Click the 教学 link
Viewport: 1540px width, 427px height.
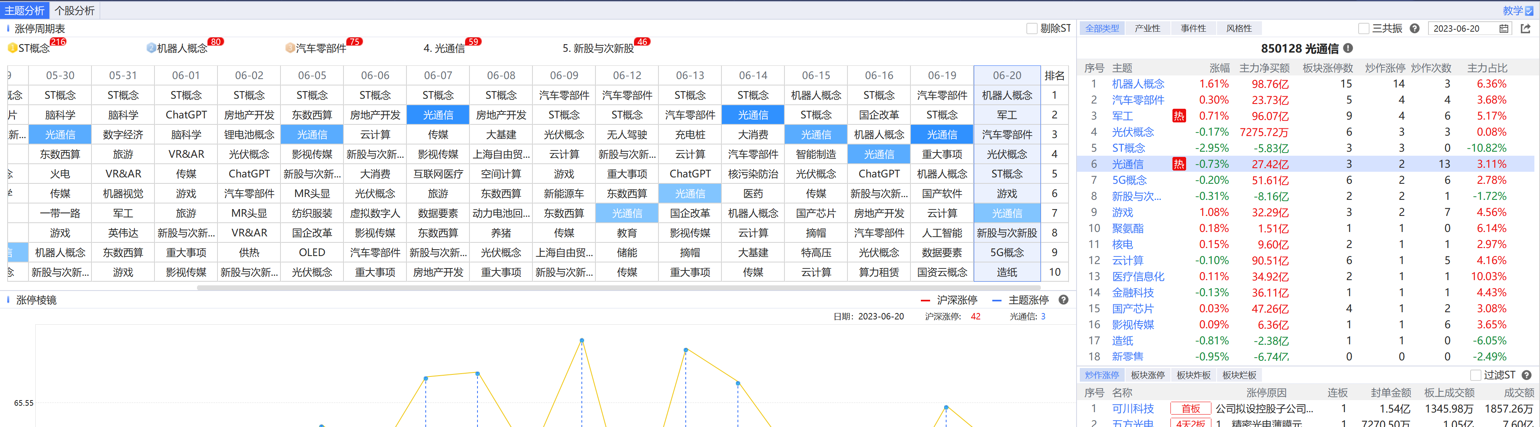click(x=1512, y=10)
